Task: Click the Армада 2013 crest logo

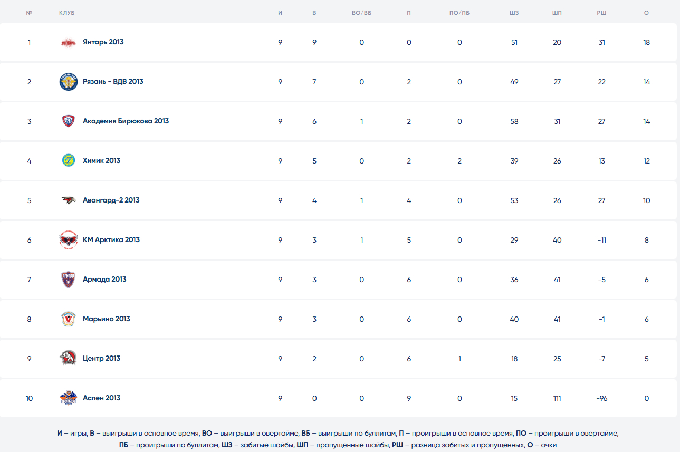Action: point(69,280)
